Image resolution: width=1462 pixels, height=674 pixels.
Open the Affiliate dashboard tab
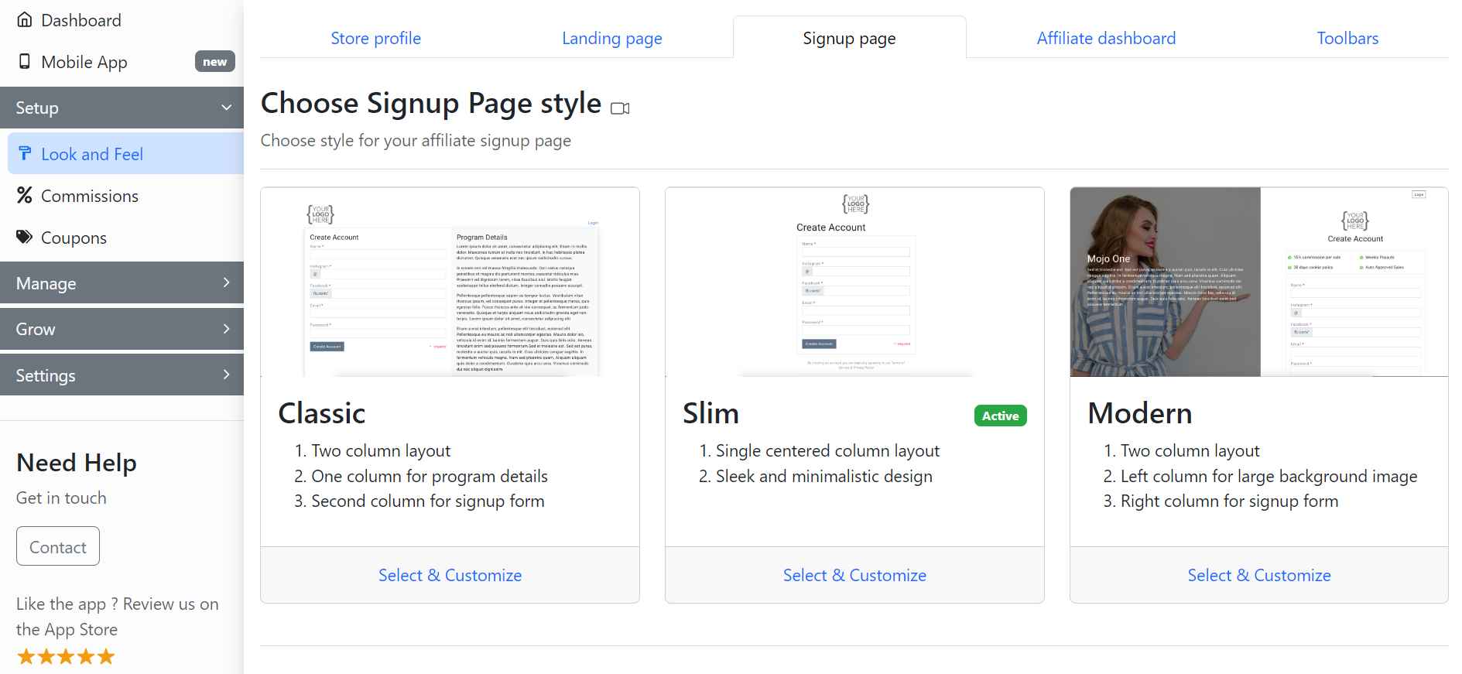pyautogui.click(x=1106, y=38)
